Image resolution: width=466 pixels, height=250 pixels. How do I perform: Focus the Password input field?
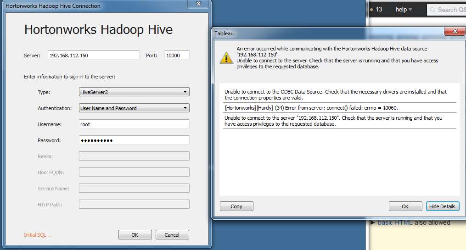(134, 140)
